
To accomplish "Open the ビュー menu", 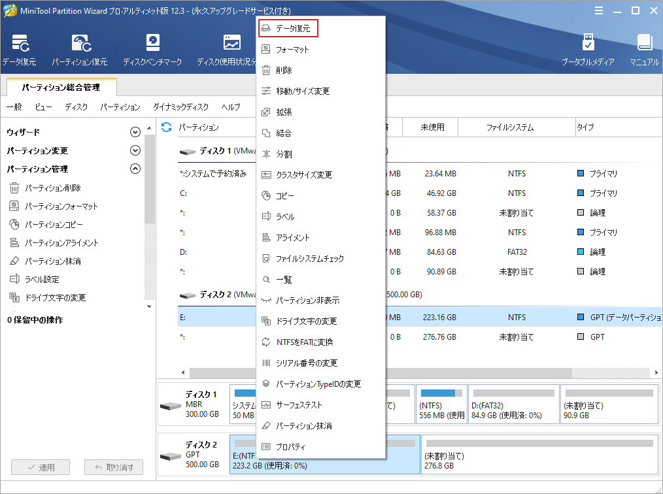I will pyautogui.click(x=44, y=107).
